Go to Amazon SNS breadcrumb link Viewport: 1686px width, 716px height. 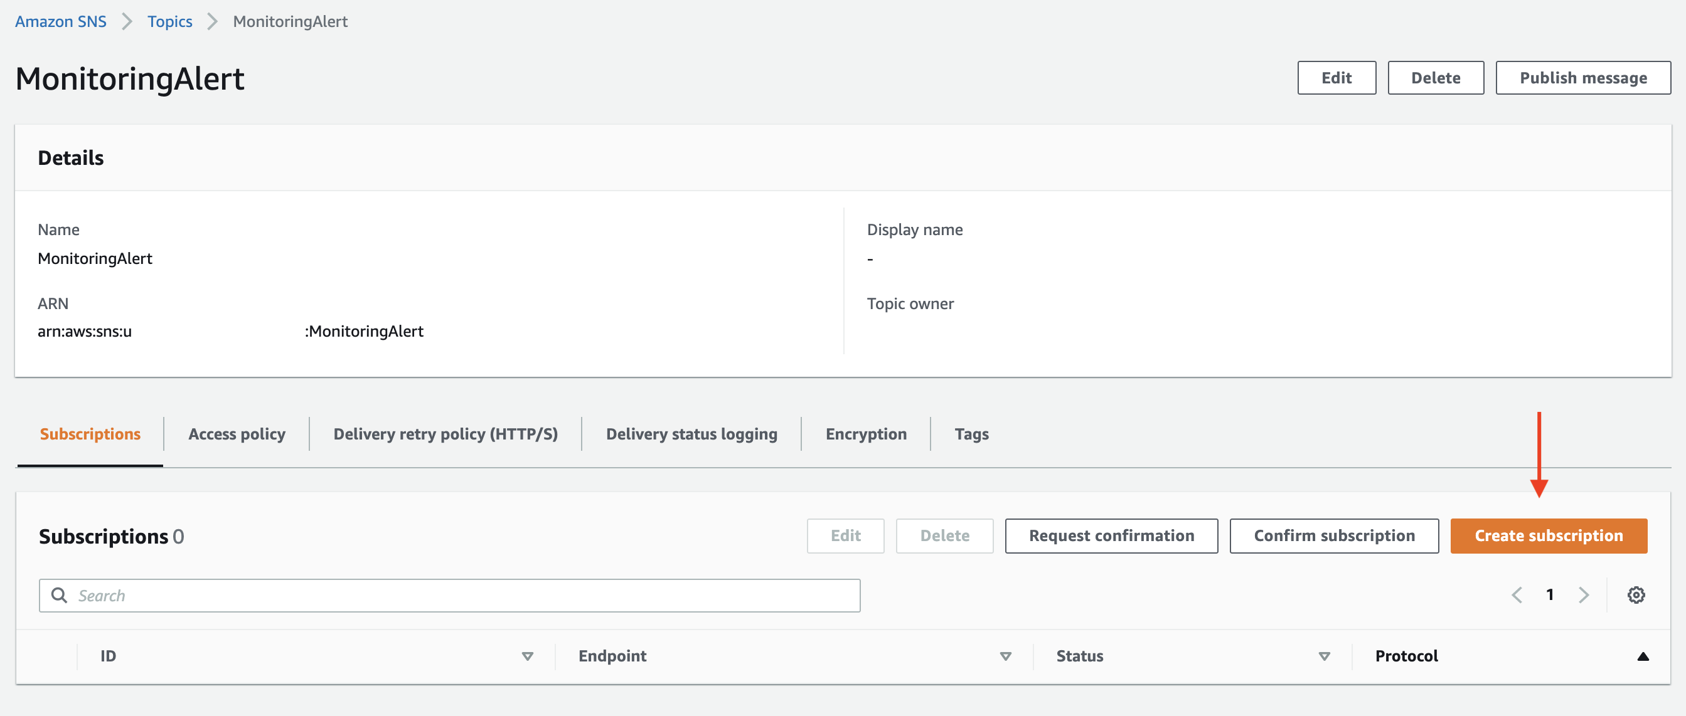click(x=60, y=21)
